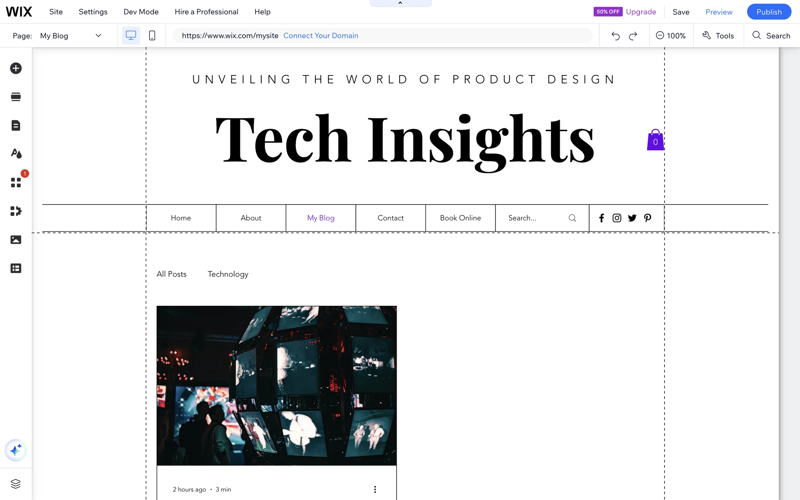Viewport: 800px width, 500px height.
Task: Expand the Page selector dropdown
Action: [x=98, y=35]
